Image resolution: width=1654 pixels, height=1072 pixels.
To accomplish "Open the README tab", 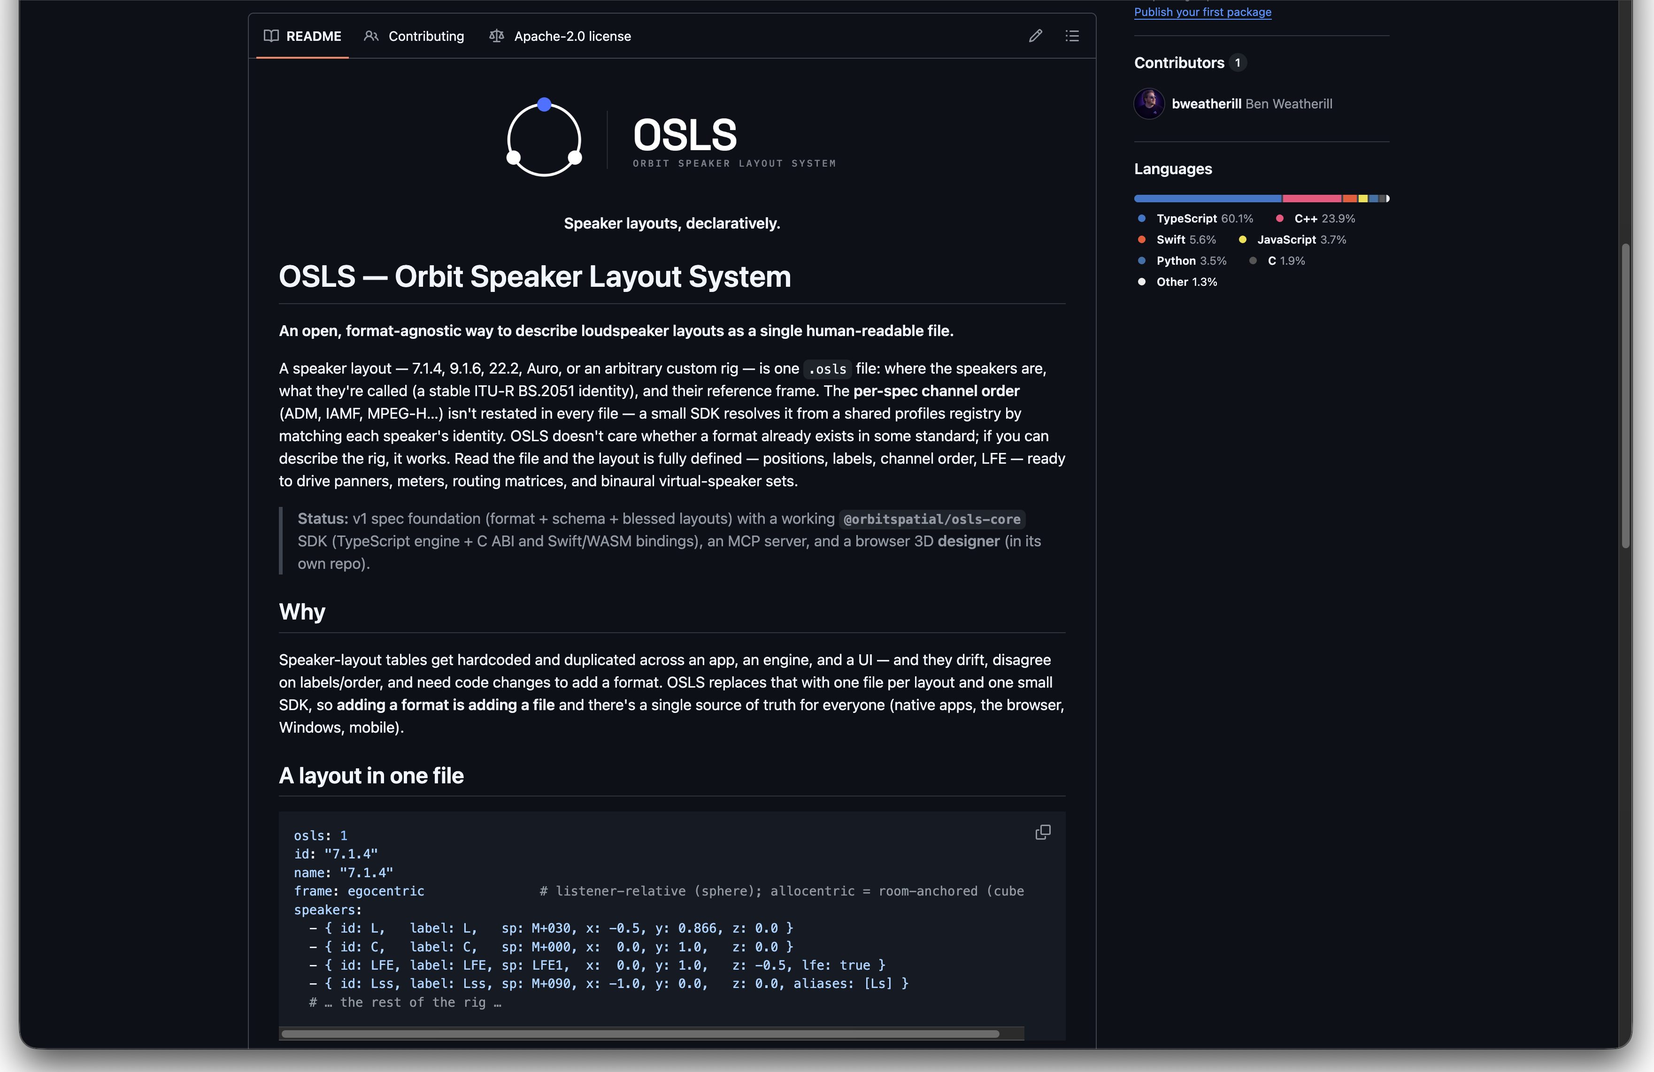I will 302,36.
